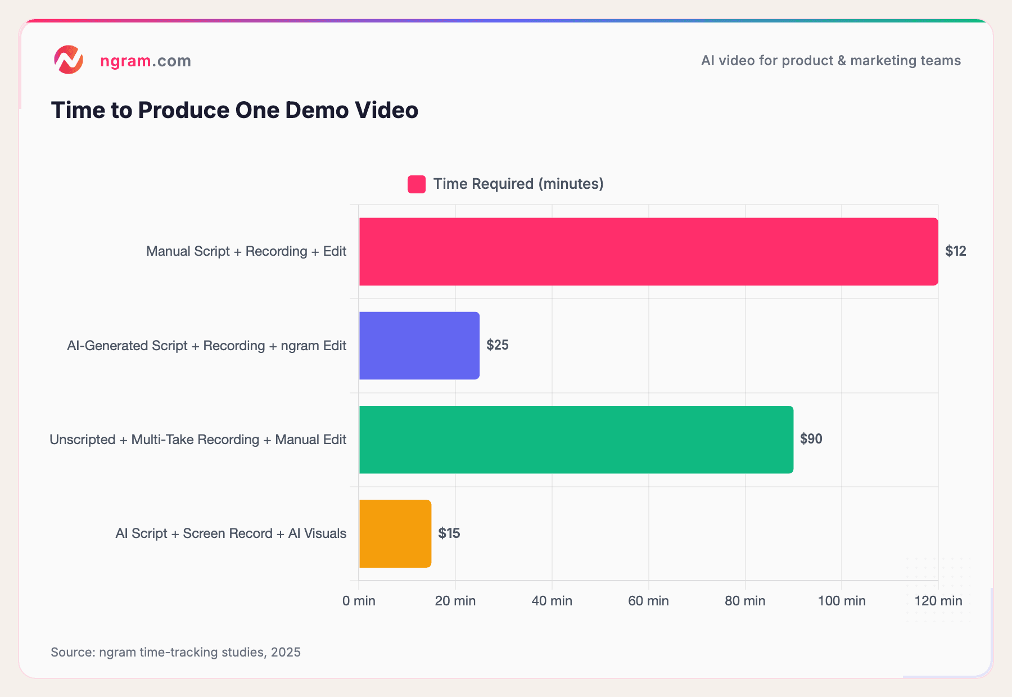Screen dimensions: 1012x697
Task: Click the ngram logo icon
Action: pyautogui.click(x=69, y=60)
